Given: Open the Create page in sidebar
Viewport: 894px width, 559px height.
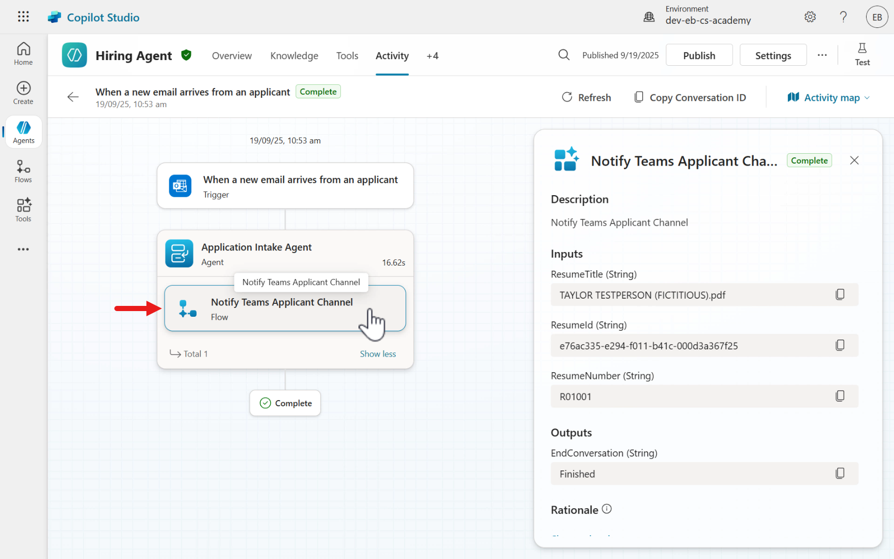Looking at the screenshot, I should coord(23,93).
